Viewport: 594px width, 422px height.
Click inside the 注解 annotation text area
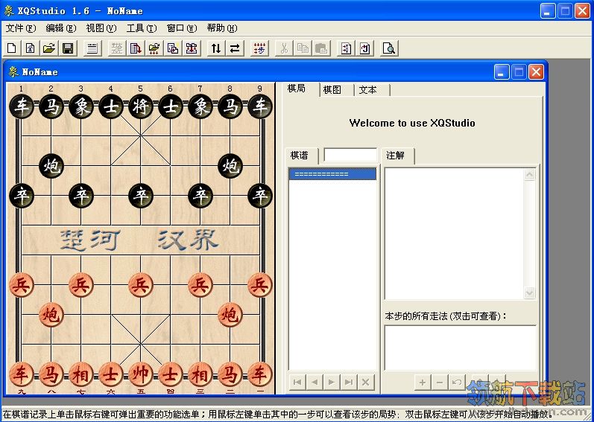[454, 233]
